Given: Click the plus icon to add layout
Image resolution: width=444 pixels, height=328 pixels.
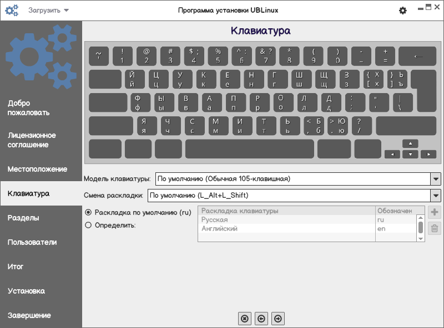Looking at the screenshot, I should tap(435, 212).
